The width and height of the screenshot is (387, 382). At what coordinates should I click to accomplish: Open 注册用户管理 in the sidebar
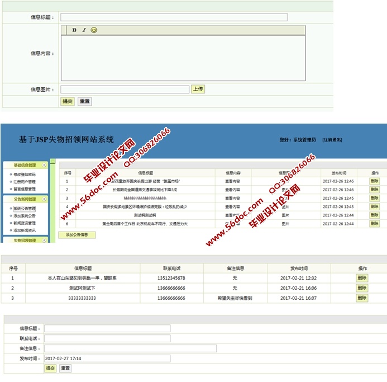click(x=25, y=182)
